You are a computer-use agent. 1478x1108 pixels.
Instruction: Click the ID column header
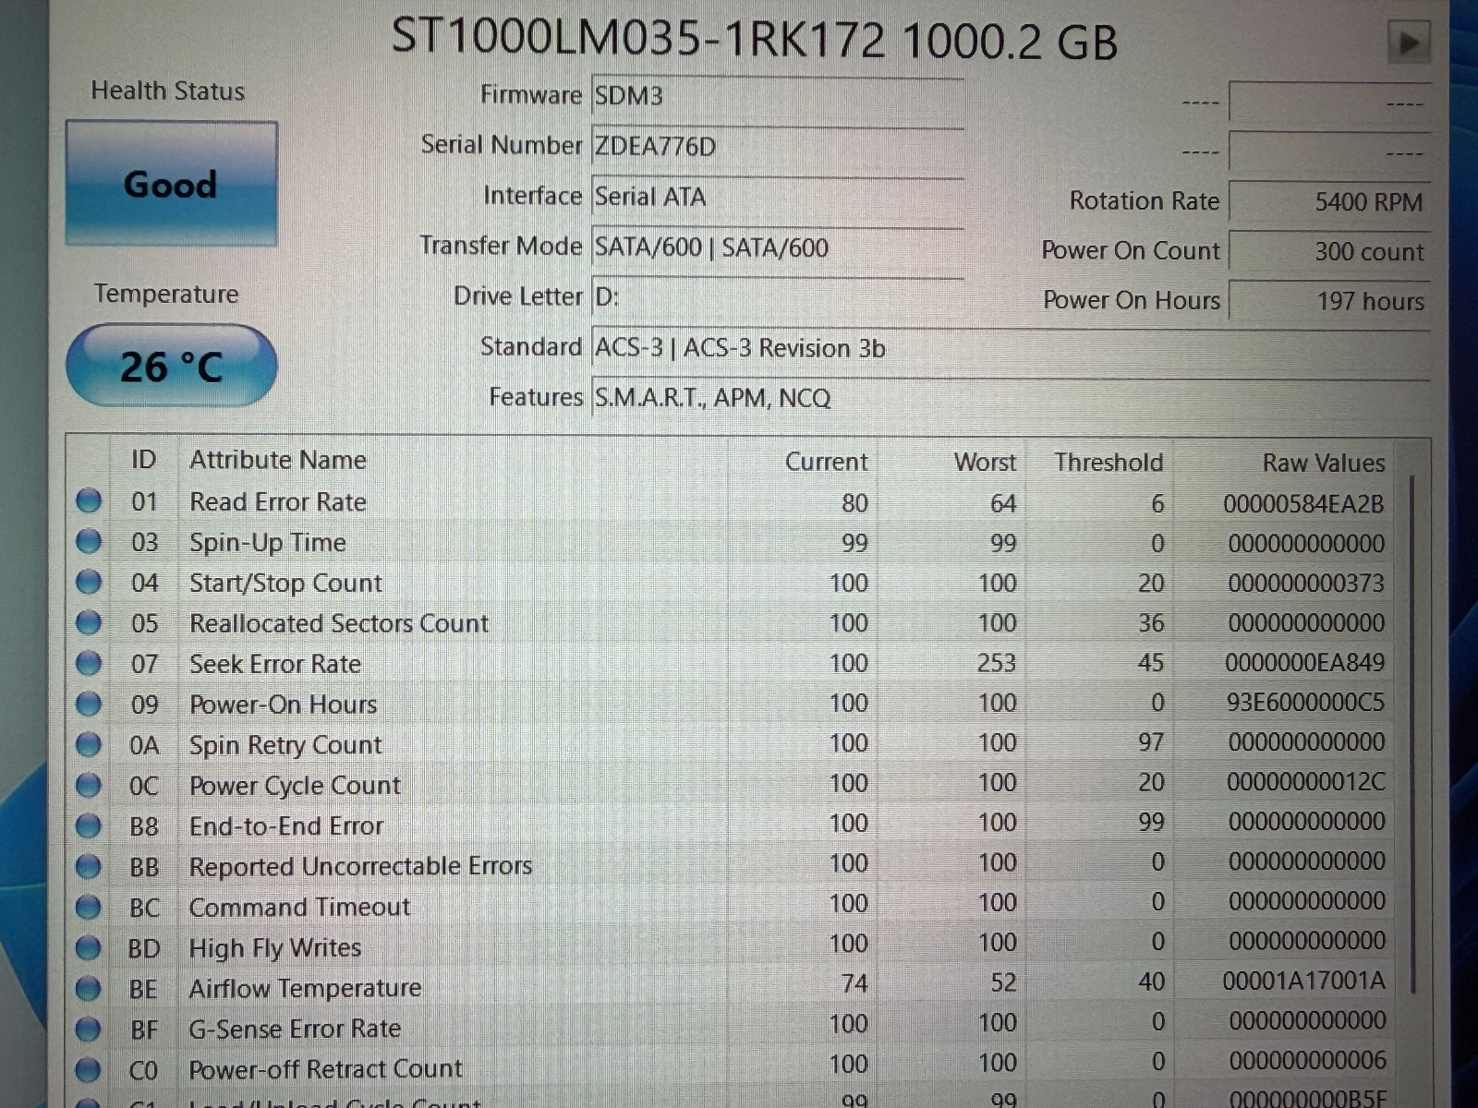pyautogui.click(x=143, y=460)
